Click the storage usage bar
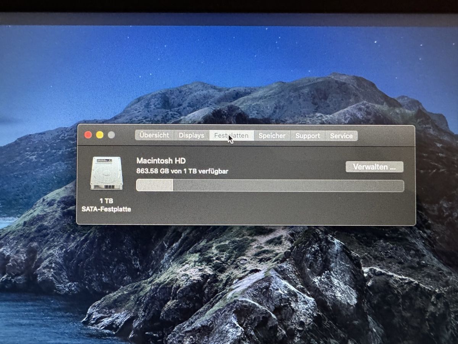This screenshot has width=458, height=344. pyautogui.click(x=270, y=186)
